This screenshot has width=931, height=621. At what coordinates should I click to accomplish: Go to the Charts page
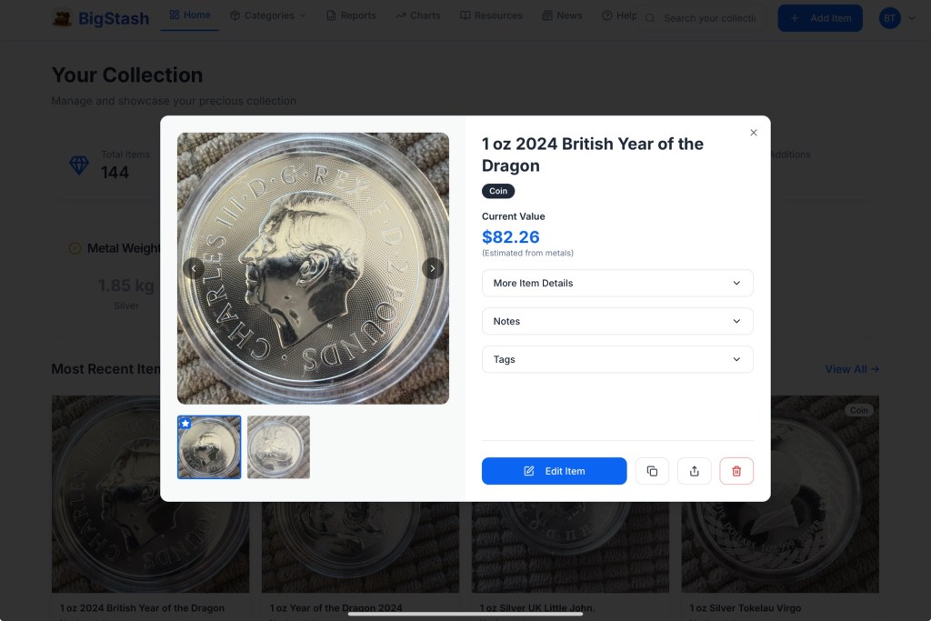[x=418, y=15]
